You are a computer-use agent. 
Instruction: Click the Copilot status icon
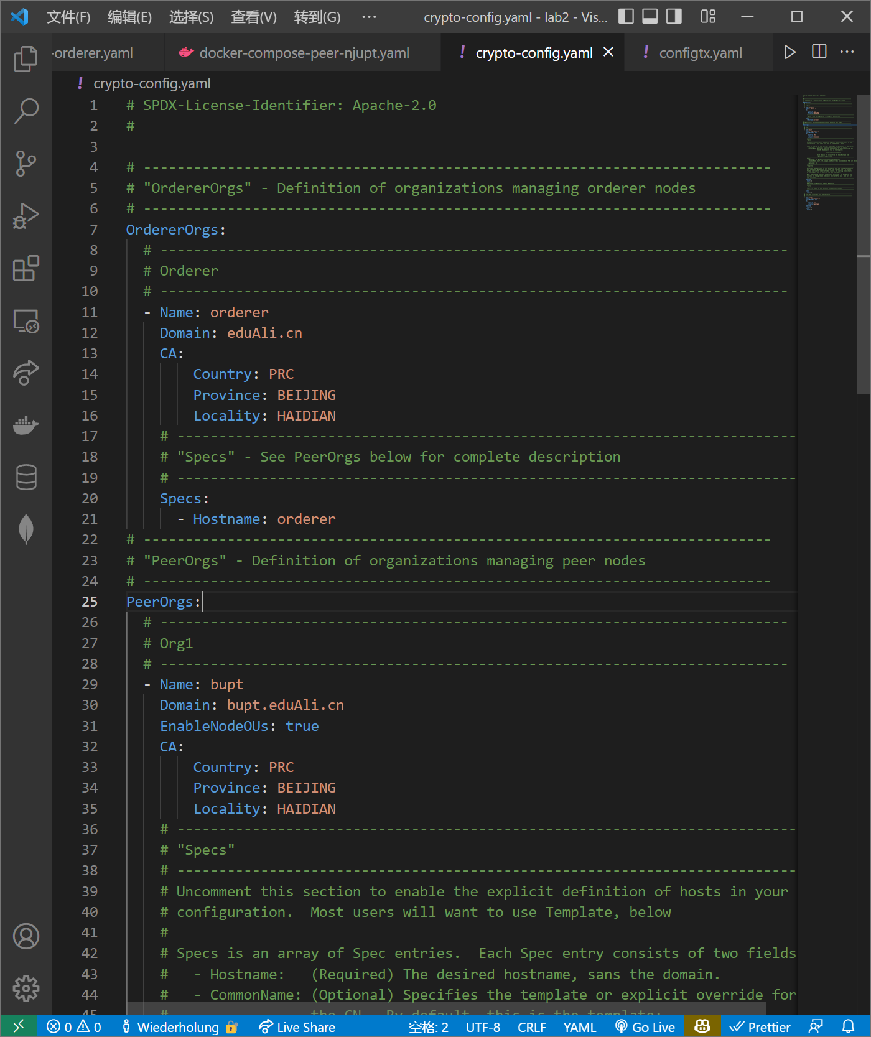[702, 1026]
